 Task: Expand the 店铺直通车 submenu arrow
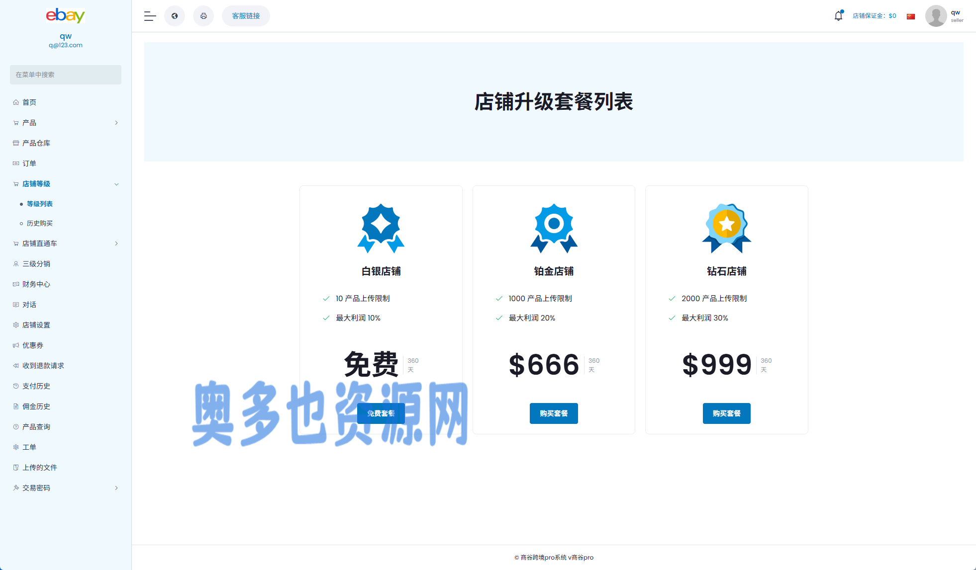(116, 244)
